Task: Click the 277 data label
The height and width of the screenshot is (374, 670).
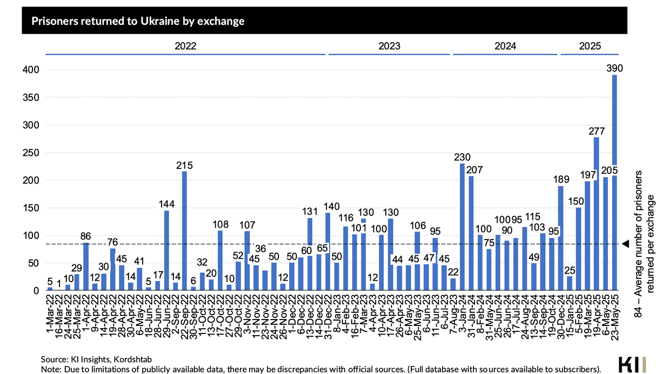Action: point(597,131)
